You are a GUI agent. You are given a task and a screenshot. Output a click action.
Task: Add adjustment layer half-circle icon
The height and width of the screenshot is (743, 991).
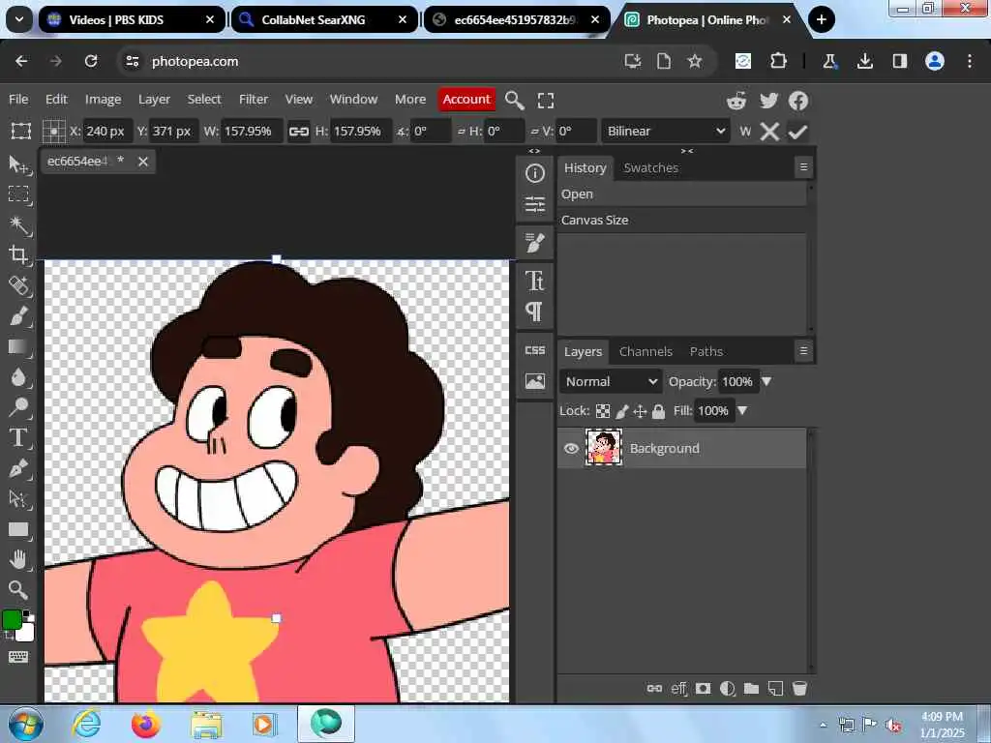click(x=727, y=688)
